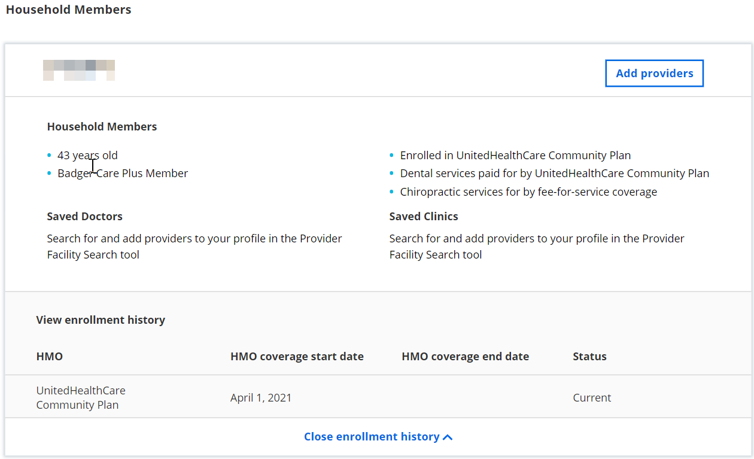The height and width of the screenshot is (459, 754).
Task: Click the April 1, 2021 start date
Action: (x=261, y=398)
